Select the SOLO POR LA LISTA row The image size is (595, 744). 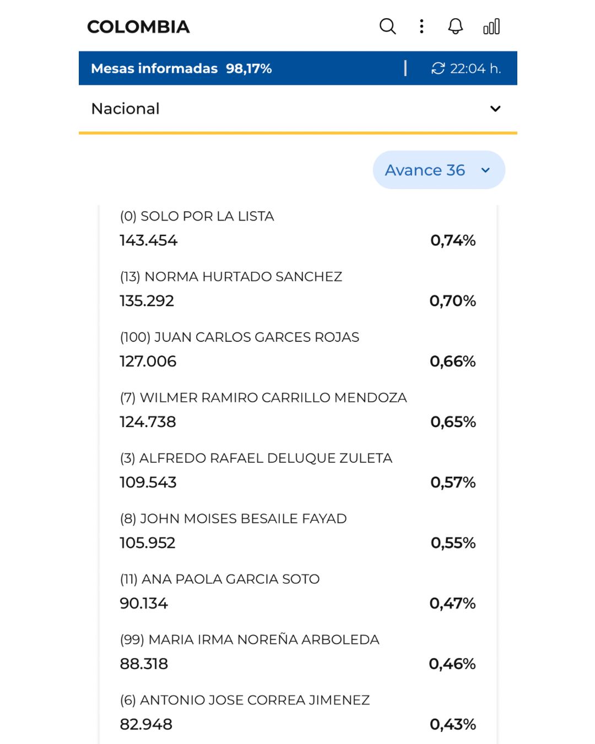tap(297, 229)
